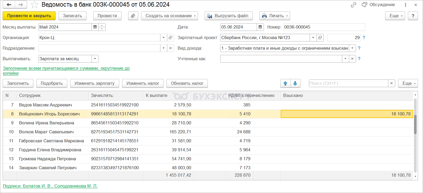423x193 pixels.
Task: Expand the Организация dropdown list
Action: point(164,37)
